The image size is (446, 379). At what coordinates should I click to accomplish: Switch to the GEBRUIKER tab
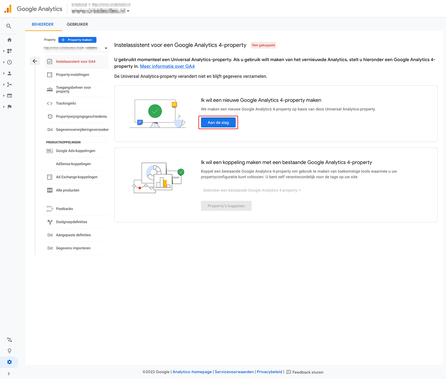77,24
